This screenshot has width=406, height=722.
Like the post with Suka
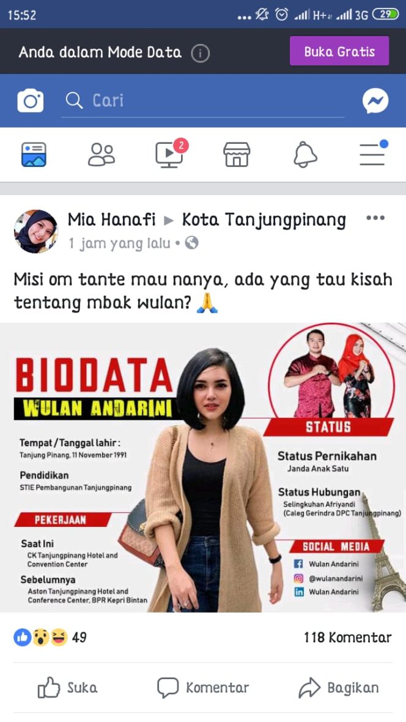68,688
